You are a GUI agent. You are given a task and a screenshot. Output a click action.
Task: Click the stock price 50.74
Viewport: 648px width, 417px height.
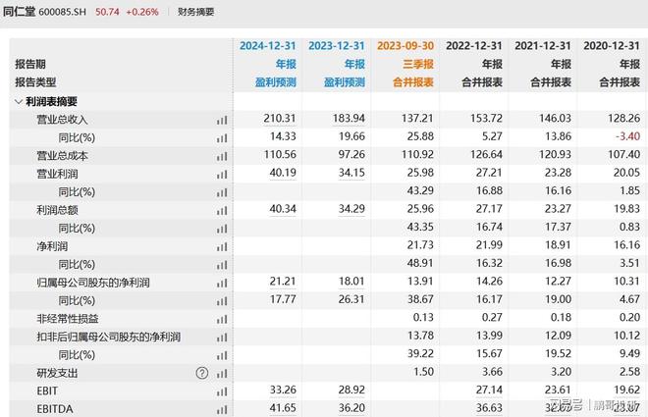107,12
